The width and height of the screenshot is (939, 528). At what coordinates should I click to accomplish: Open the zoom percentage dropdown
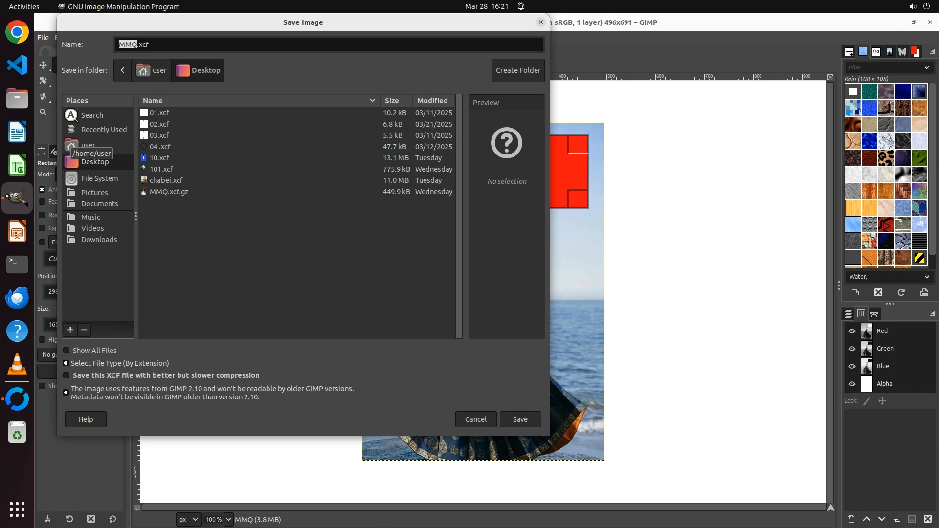click(228, 519)
